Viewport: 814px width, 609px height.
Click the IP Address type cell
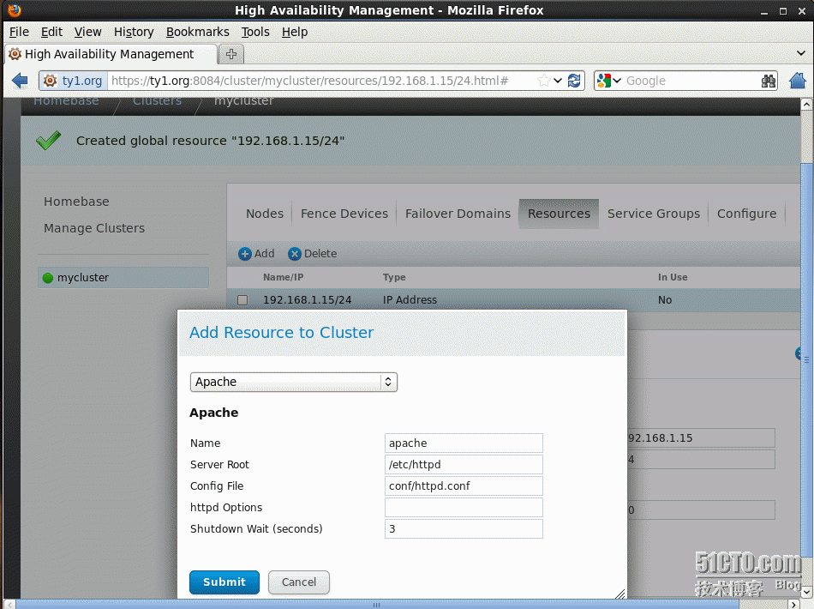pyautogui.click(x=410, y=300)
